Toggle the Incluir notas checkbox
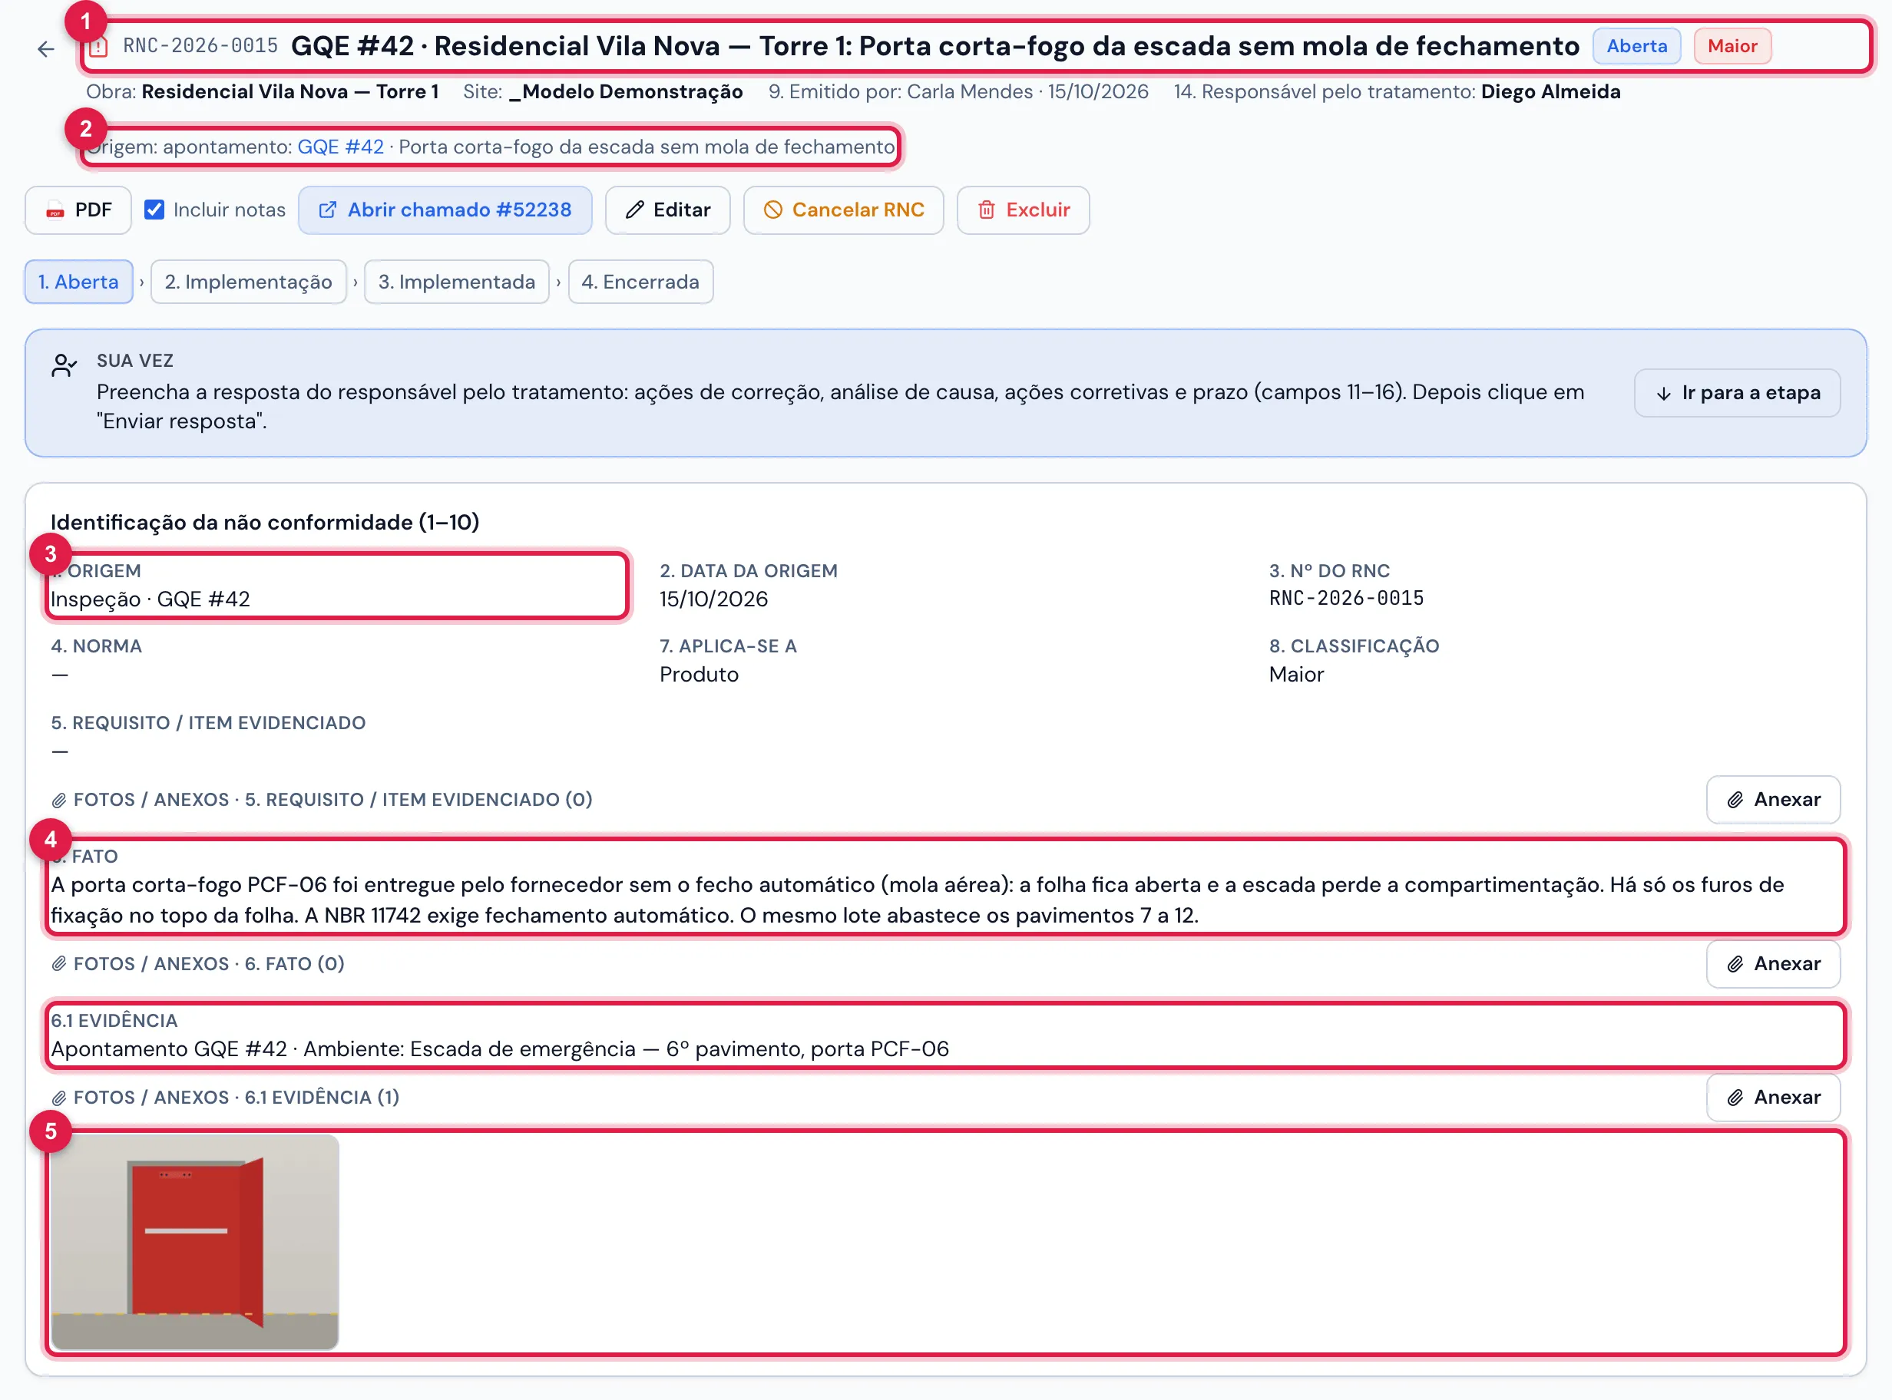This screenshot has width=1892, height=1400. coord(154,210)
